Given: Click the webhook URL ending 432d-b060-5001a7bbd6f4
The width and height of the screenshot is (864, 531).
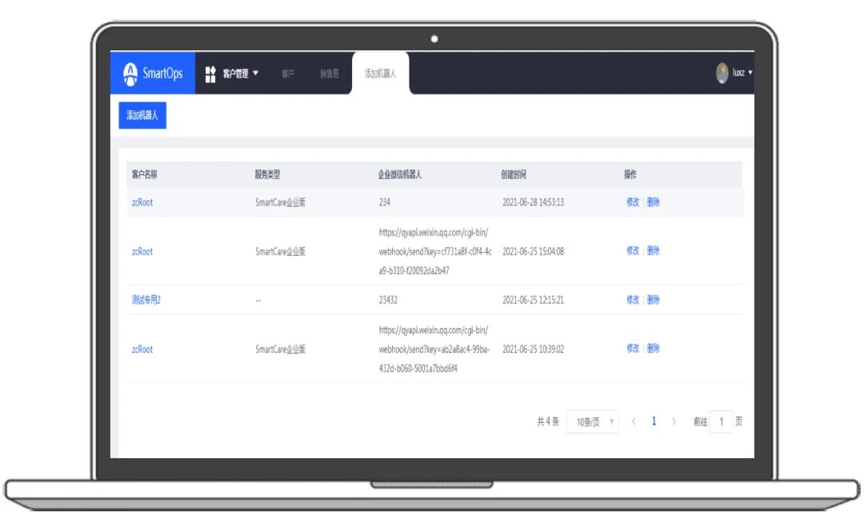Looking at the screenshot, I should [434, 349].
